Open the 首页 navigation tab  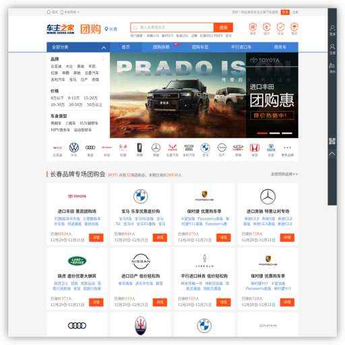pyautogui.click(x=125, y=47)
